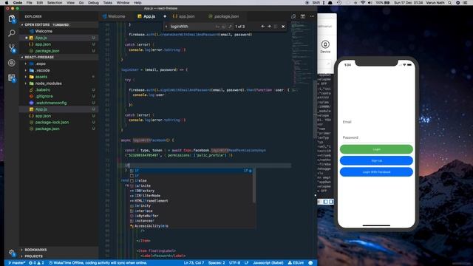
Task: Expand replace mode in find widget
Action: click(166, 27)
